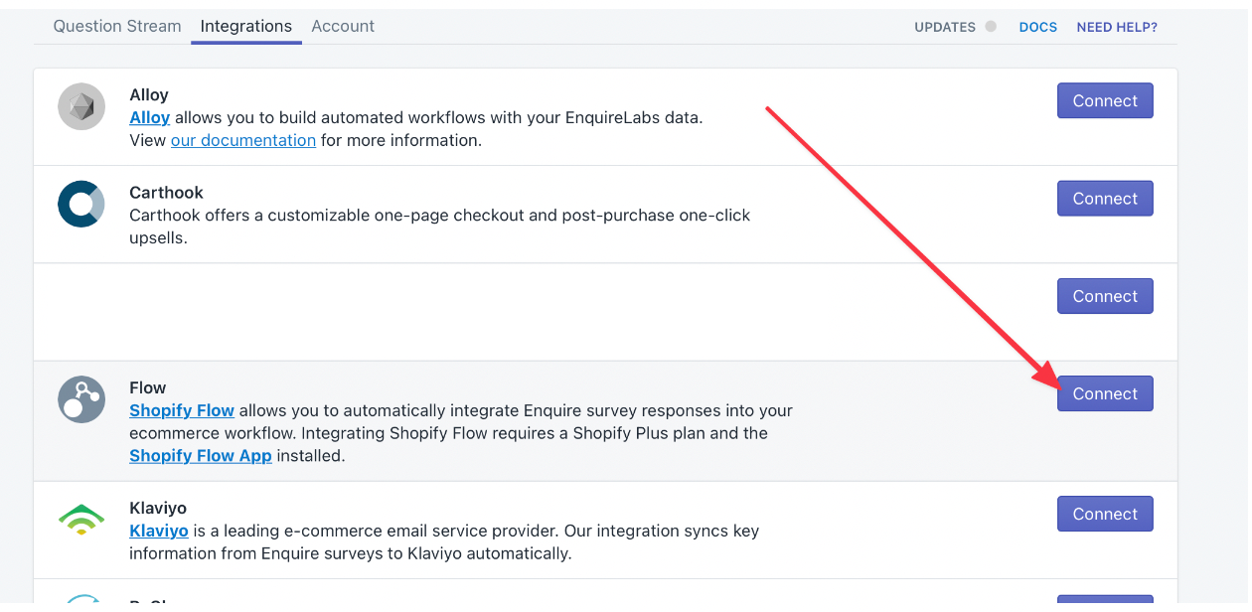Click the Carthook one-page checkout description text
The width and height of the screenshot is (1252, 612).
tap(440, 227)
